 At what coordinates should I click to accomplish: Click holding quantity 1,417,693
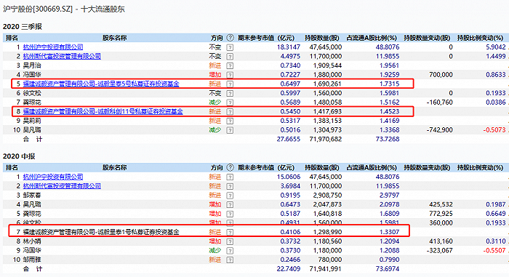pyautogui.click(x=327, y=111)
